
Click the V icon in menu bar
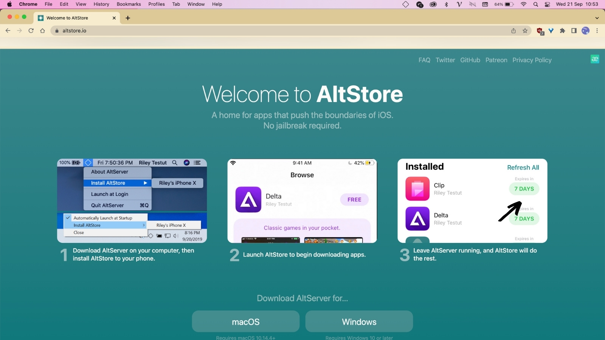pos(459,4)
